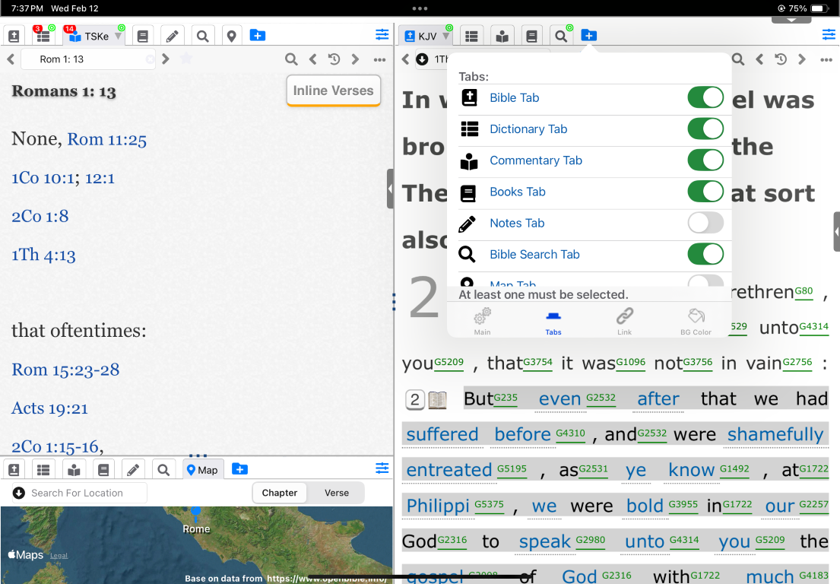840x584 pixels.
Task: Turn off the Bible Search Tab switch
Action: 705,254
